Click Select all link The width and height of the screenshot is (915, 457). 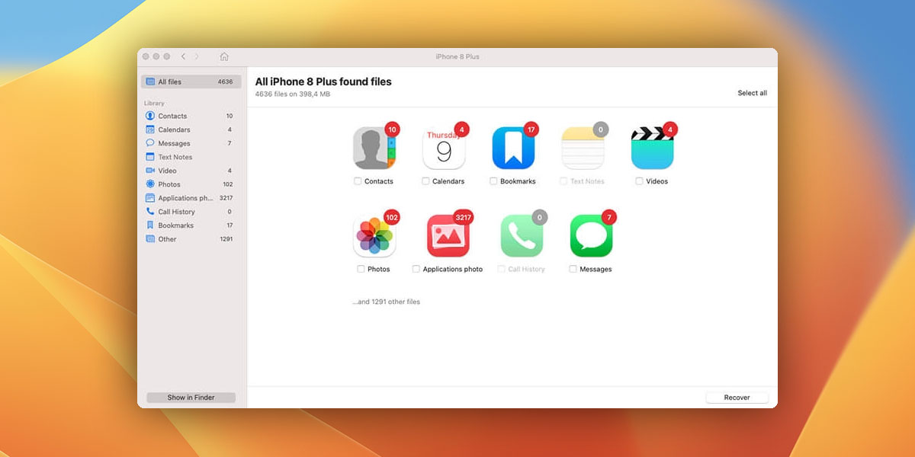(752, 93)
